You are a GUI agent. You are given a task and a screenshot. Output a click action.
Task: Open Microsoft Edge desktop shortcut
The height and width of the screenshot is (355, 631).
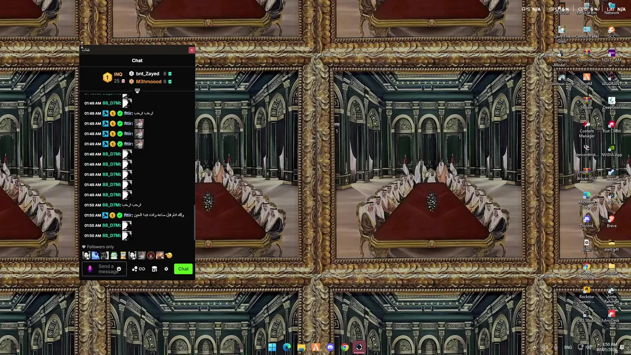[587, 201]
